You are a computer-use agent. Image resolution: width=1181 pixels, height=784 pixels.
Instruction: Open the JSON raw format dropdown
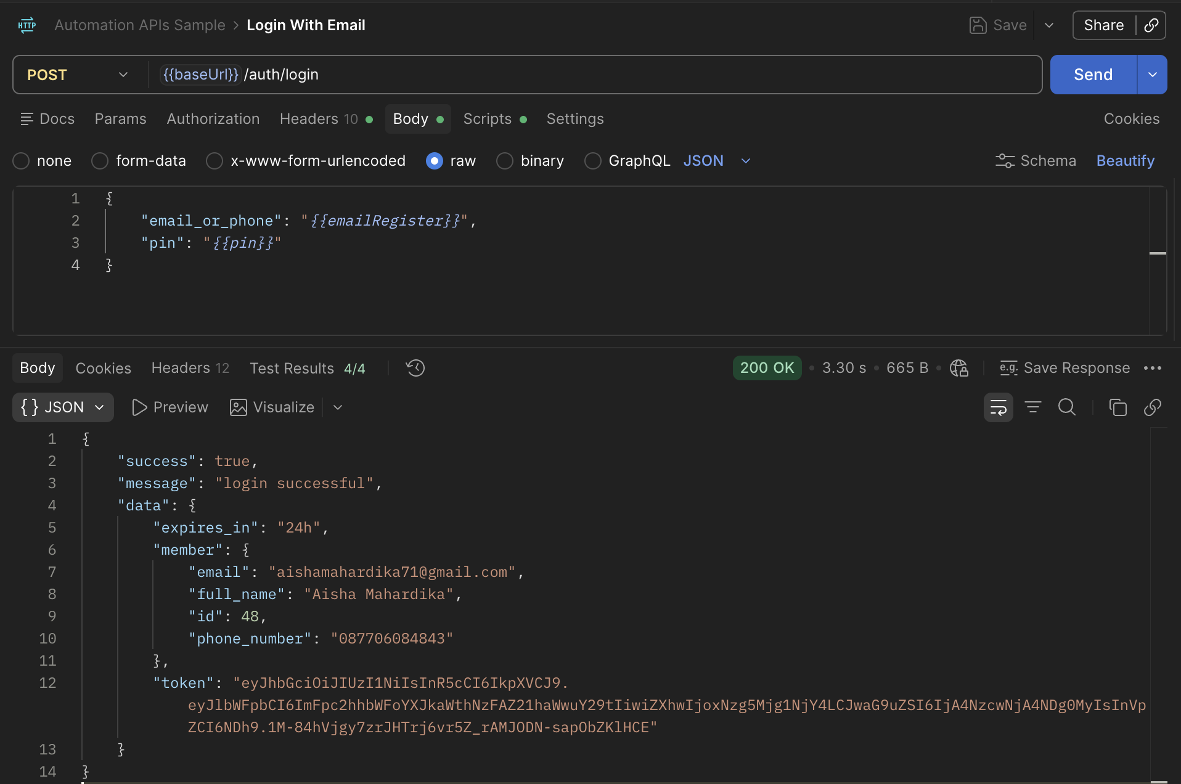pyautogui.click(x=717, y=161)
